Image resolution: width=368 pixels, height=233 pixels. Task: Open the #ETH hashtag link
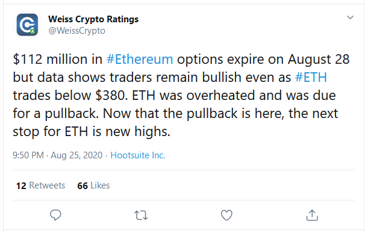(x=311, y=77)
